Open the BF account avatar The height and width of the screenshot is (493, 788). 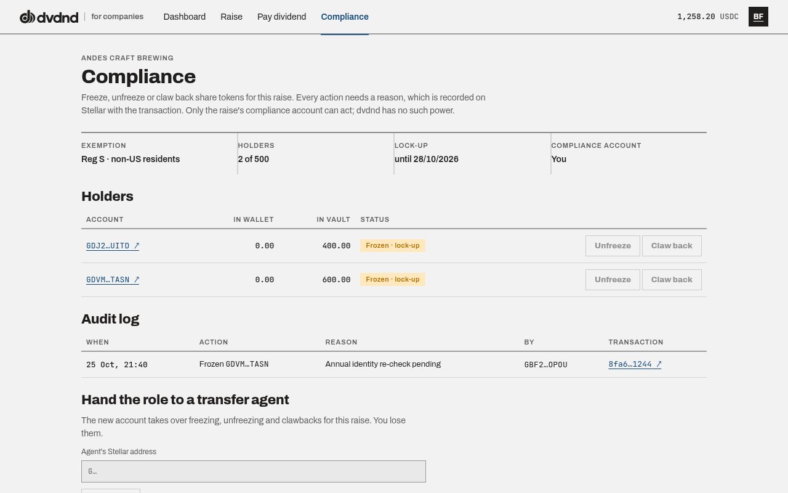(x=758, y=17)
